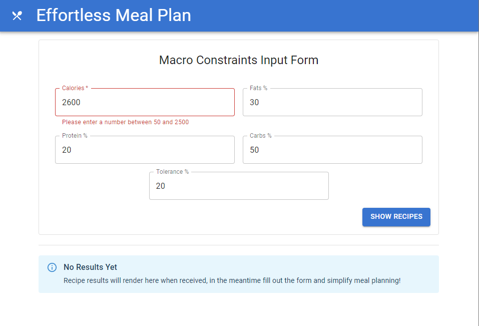Focus the Carbs % input field

tap(332, 150)
